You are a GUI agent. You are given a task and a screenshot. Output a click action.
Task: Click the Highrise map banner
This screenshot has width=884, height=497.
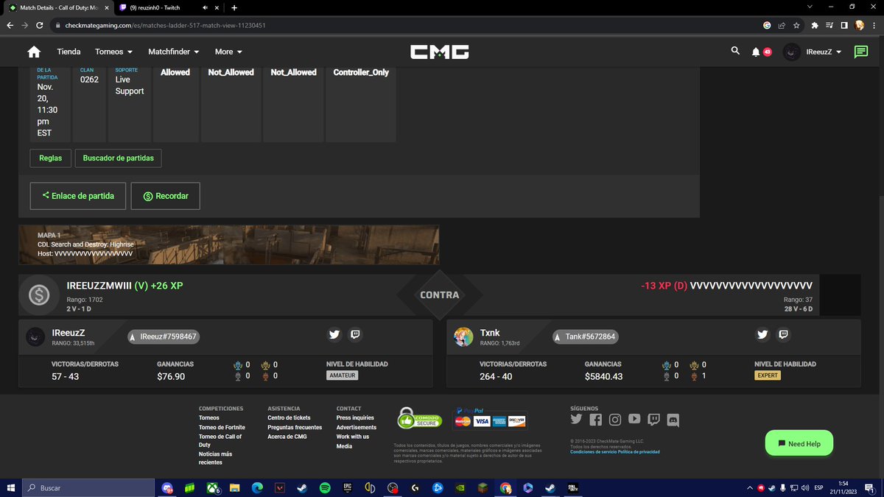click(229, 244)
